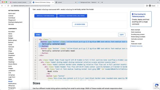
Task: Jump to Basic example section
Action: [x=135, y=30]
